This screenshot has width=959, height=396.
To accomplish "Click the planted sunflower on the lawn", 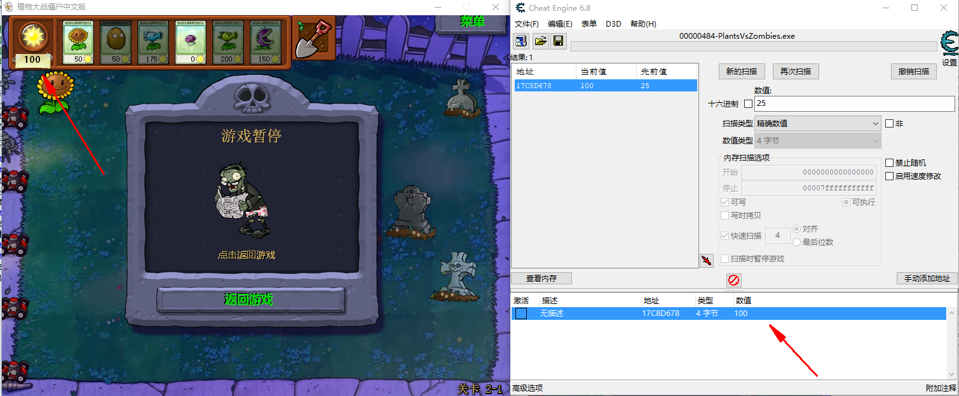I will coord(55,93).
